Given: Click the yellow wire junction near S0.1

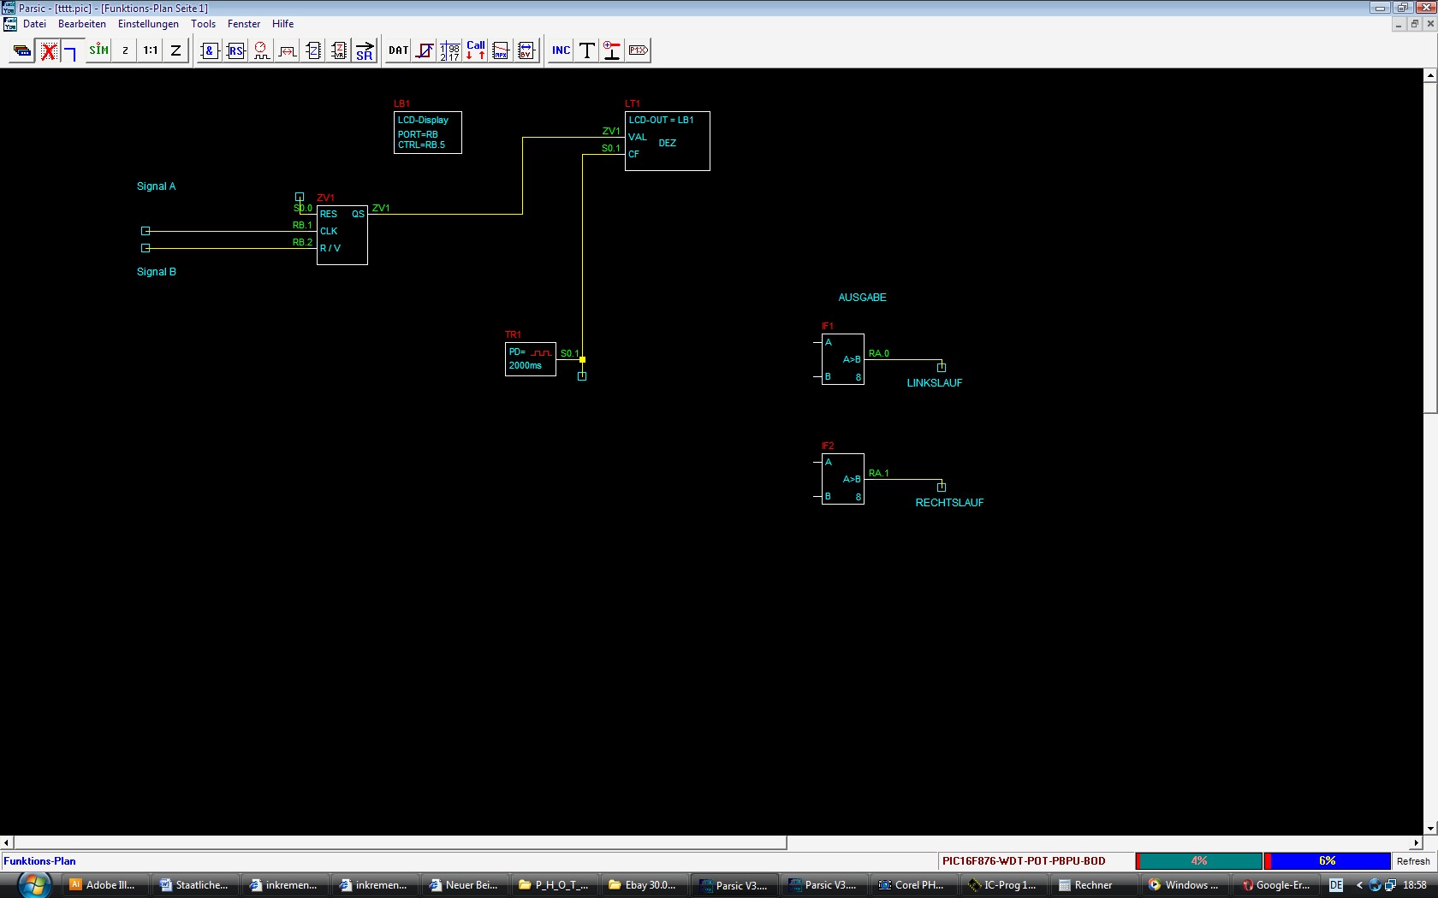Looking at the screenshot, I should pyautogui.click(x=582, y=359).
